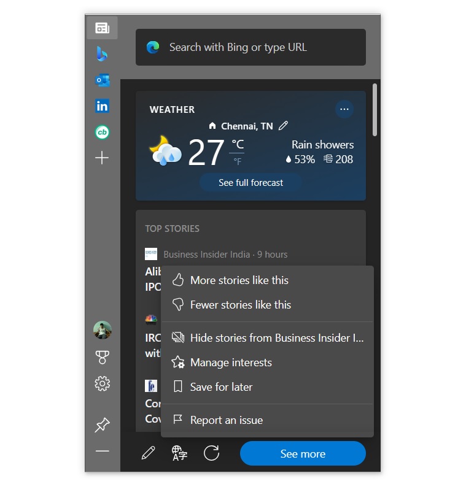Image resolution: width=466 pixels, height=484 pixels.
Task: Click the Edge logo in search box
Action: [153, 47]
